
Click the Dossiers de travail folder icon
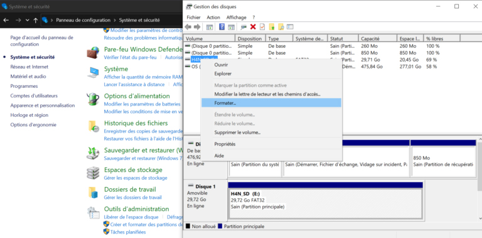click(93, 193)
